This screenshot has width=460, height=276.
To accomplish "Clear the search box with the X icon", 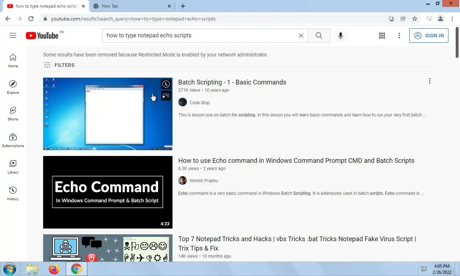I will [x=301, y=36].
